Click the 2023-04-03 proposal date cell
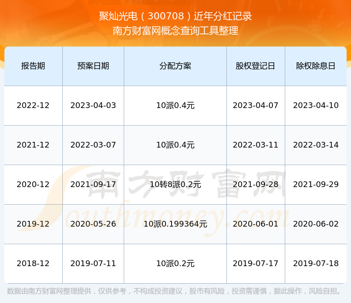 (x=93, y=105)
